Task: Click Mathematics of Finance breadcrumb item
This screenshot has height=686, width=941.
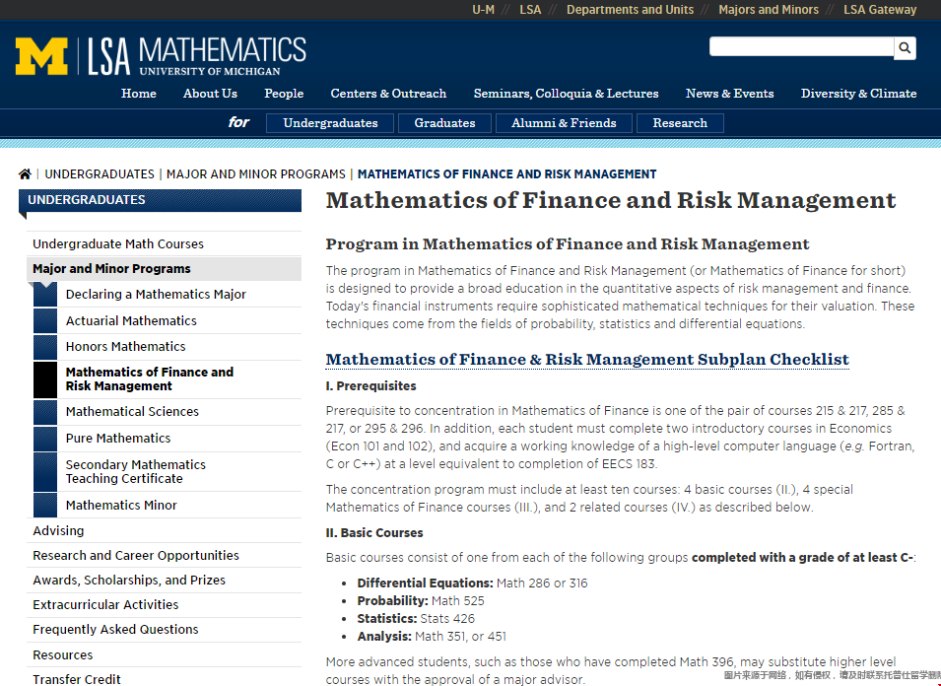Action: (x=507, y=174)
